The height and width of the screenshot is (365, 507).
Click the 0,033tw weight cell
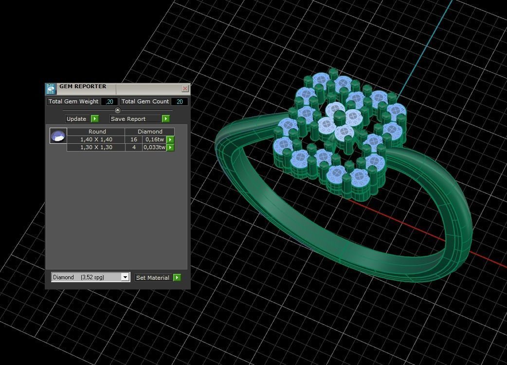[x=154, y=147]
